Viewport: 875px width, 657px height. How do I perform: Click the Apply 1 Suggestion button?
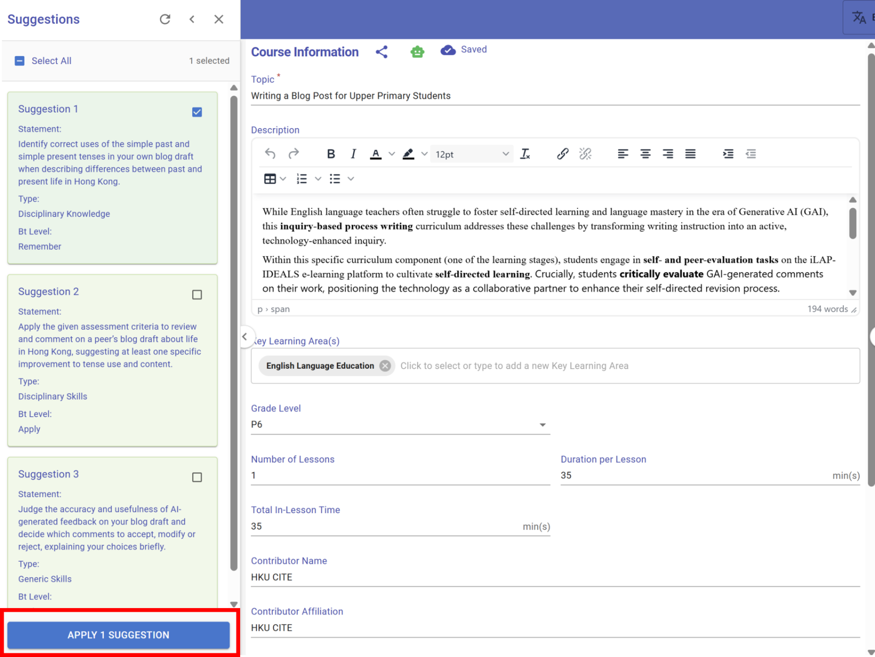[x=118, y=635]
